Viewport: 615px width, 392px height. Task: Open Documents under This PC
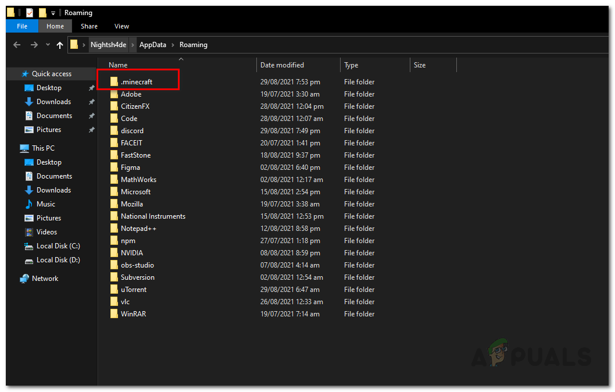(x=54, y=176)
